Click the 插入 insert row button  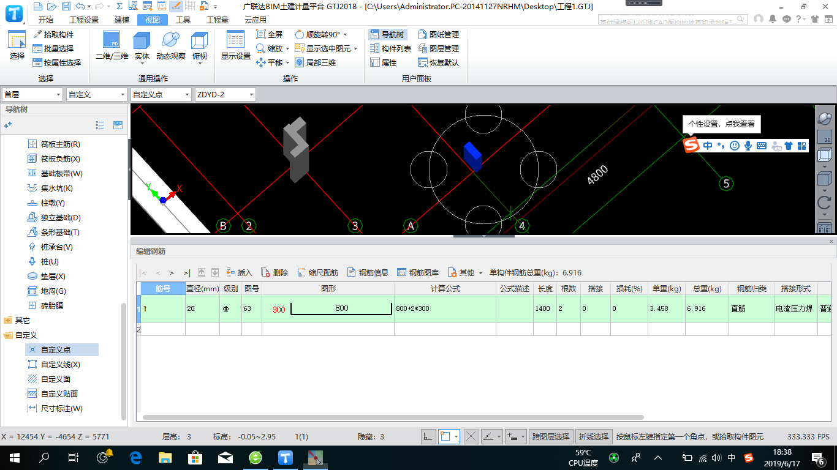[x=239, y=272]
